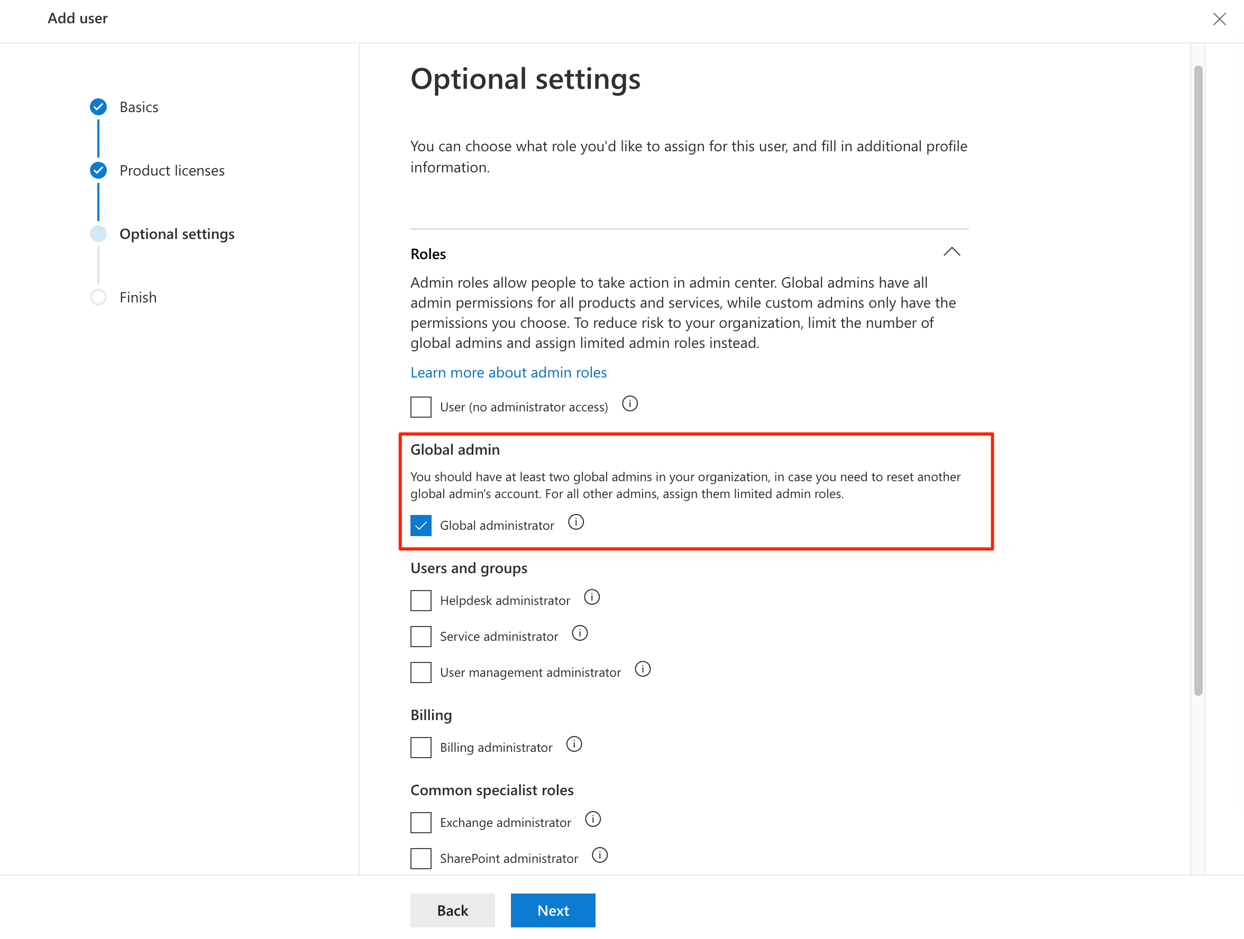Click the Next button
This screenshot has width=1244, height=939.
tap(553, 910)
